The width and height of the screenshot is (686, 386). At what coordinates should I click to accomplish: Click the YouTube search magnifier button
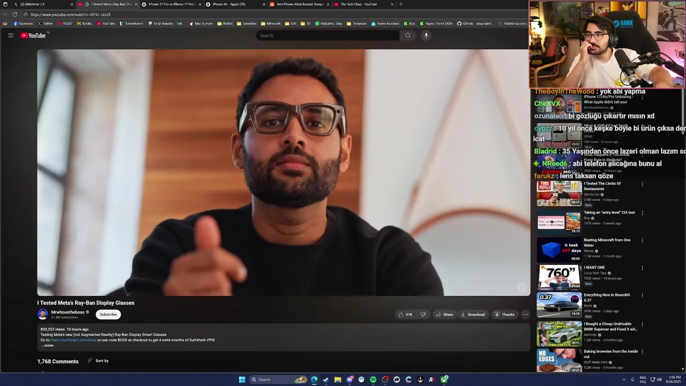(x=408, y=35)
